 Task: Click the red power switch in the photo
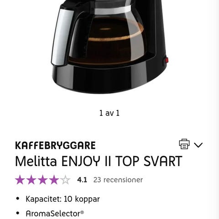tap(167, 60)
